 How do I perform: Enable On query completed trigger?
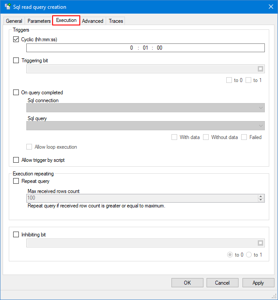tap(16, 93)
